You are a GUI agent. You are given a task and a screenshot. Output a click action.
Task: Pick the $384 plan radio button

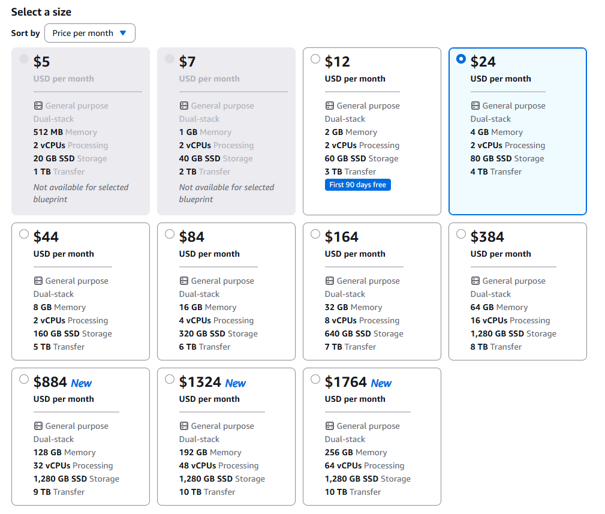461,234
